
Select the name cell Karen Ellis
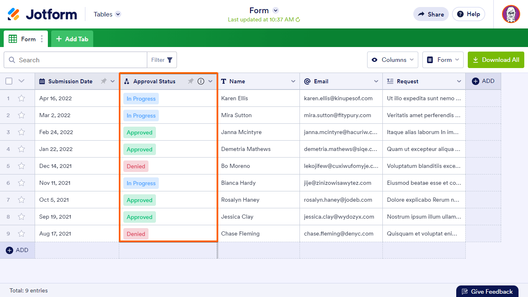point(259,98)
